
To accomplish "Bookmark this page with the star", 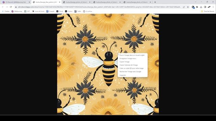I will point(188,7).
